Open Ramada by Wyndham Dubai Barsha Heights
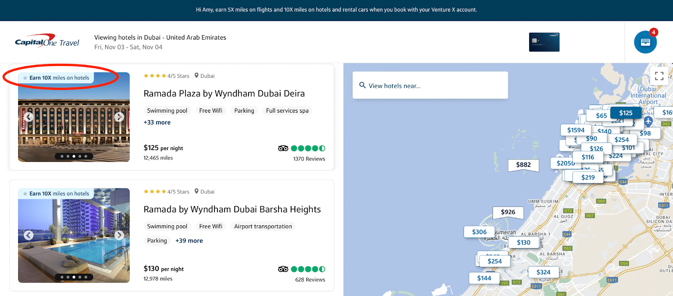Screen dimensions: 673x296 click(x=232, y=209)
